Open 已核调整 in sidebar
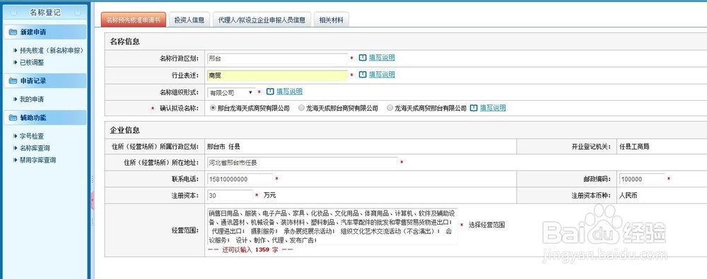This screenshot has width=707, height=279. (32, 63)
